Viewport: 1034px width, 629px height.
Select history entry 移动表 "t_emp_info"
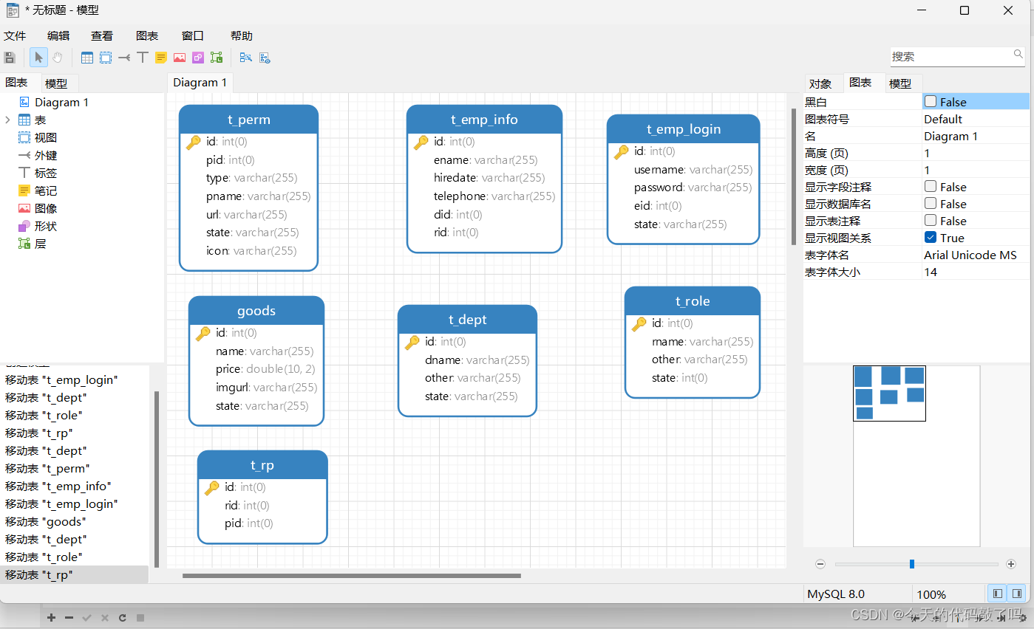[x=58, y=487]
